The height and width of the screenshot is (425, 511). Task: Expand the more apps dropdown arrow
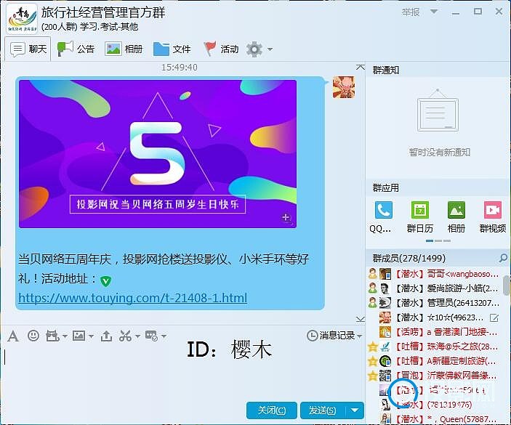point(164,336)
